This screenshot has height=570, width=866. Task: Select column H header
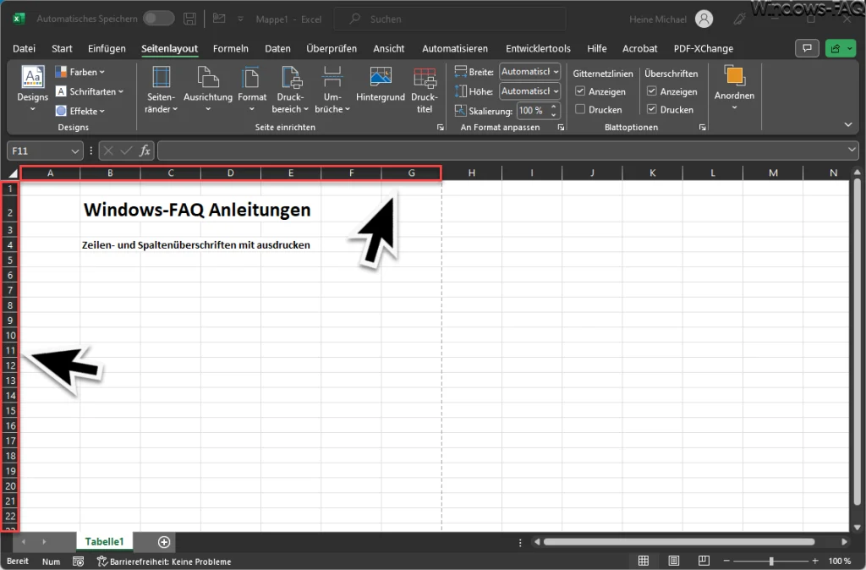coord(472,173)
